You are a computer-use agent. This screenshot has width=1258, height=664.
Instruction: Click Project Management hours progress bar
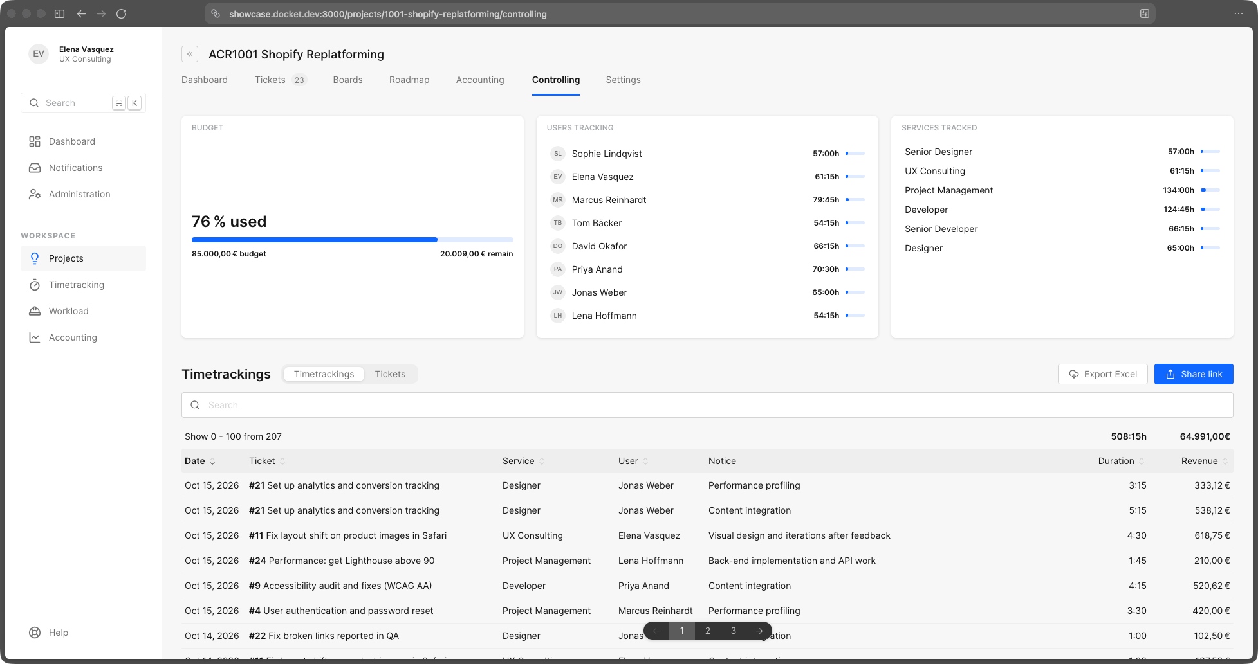pos(1210,190)
